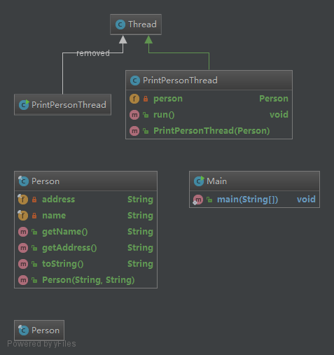334x355 pixels.
Task: Select the green inheritance arrow to Thread
Action: [148, 40]
